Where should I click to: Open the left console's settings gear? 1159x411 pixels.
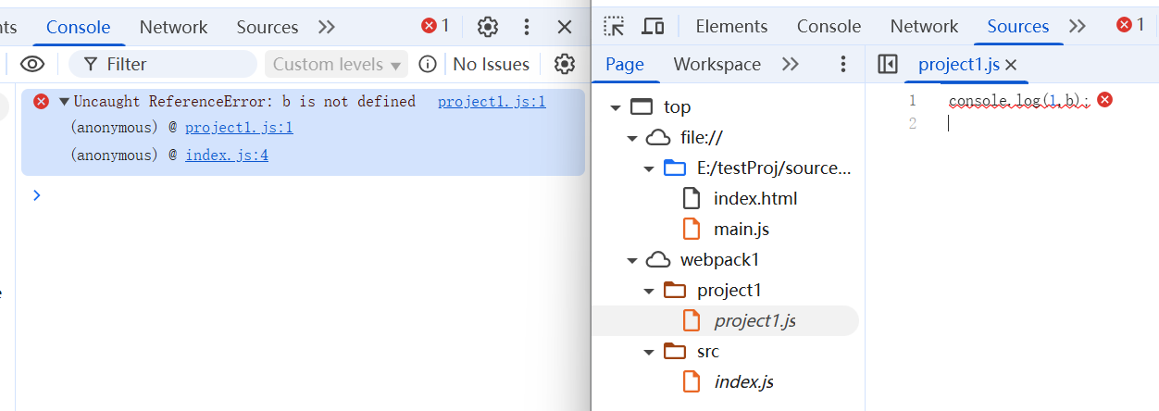[x=488, y=27]
